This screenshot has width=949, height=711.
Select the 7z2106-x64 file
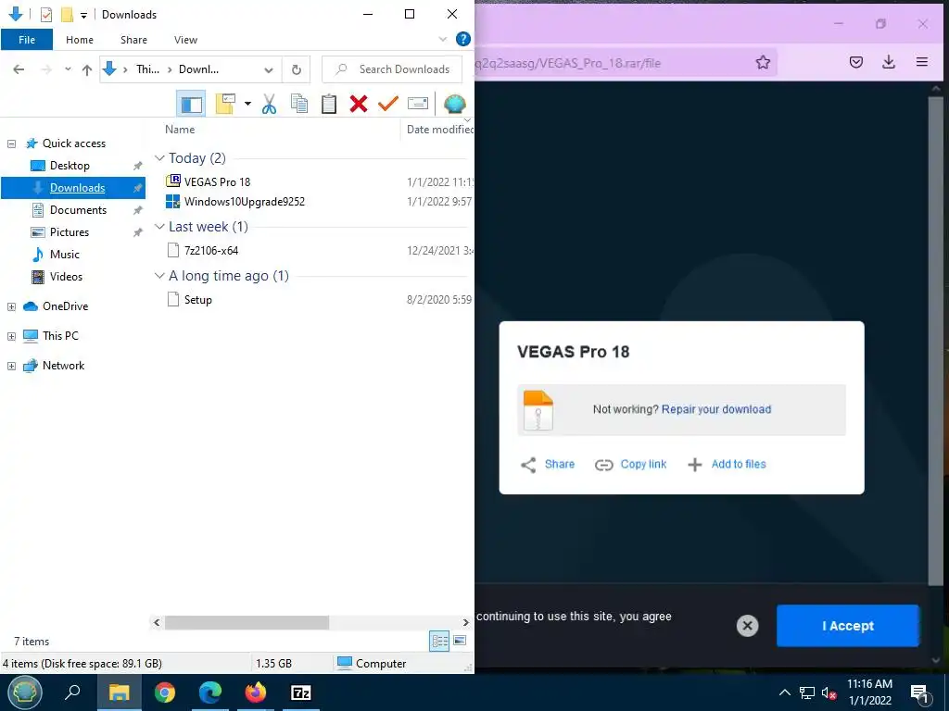pyautogui.click(x=210, y=251)
